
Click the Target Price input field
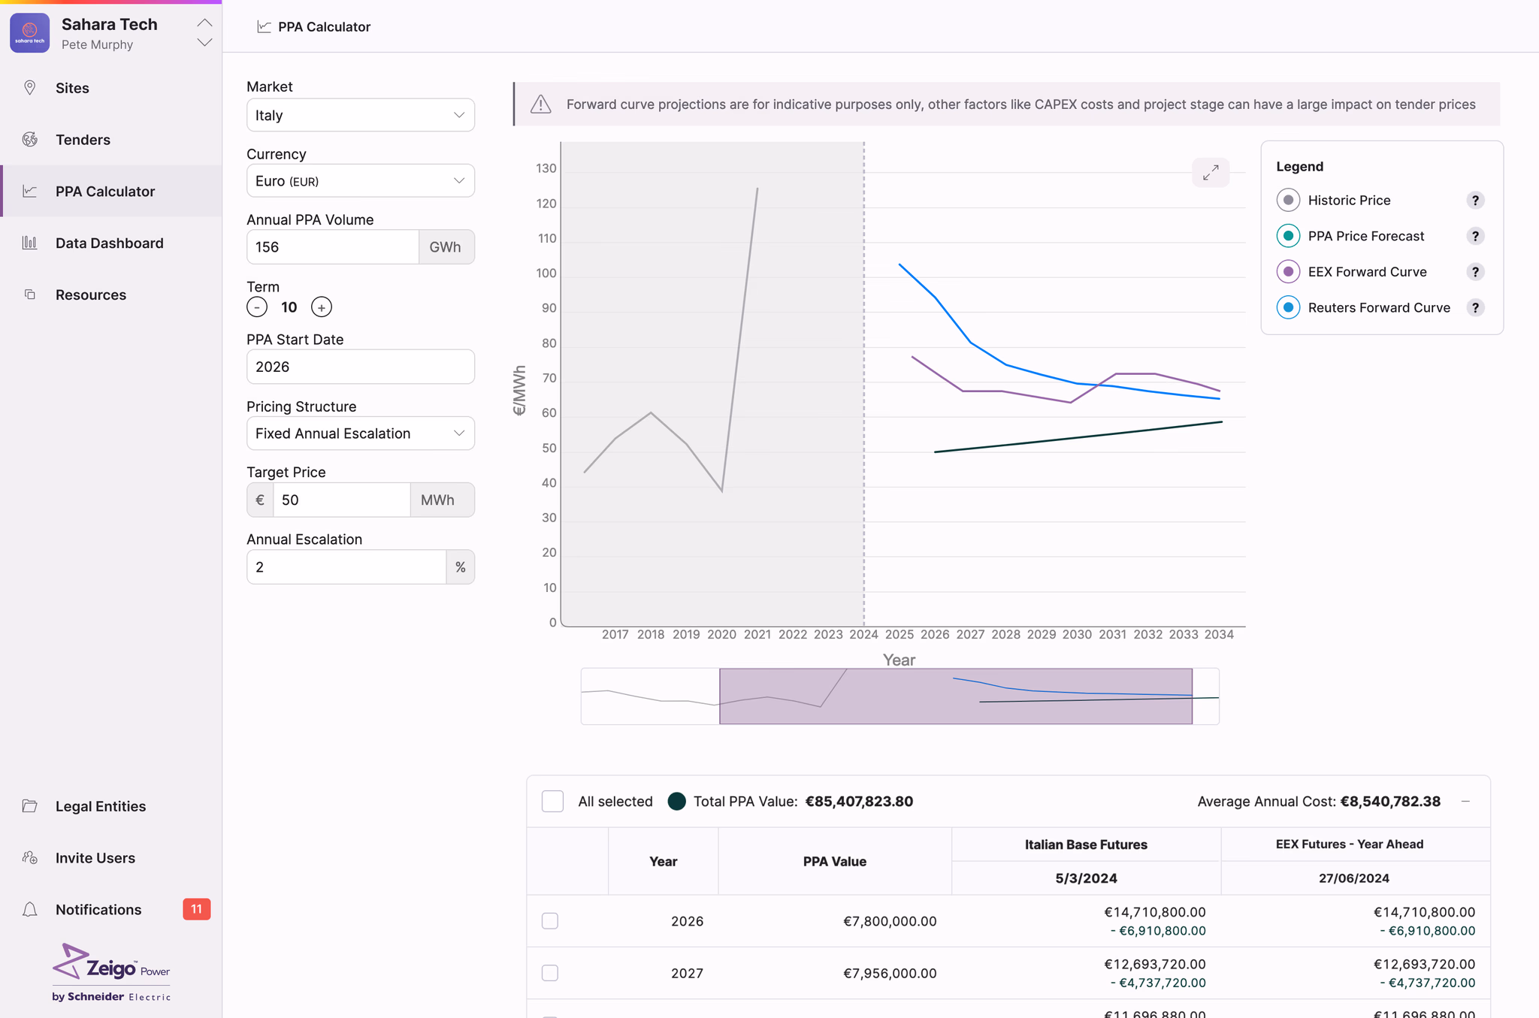pyautogui.click(x=341, y=500)
